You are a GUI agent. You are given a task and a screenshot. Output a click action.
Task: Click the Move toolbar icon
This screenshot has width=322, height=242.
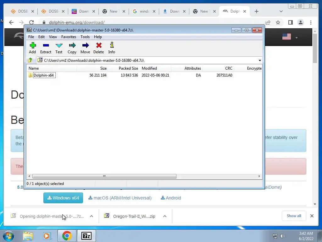click(85, 48)
